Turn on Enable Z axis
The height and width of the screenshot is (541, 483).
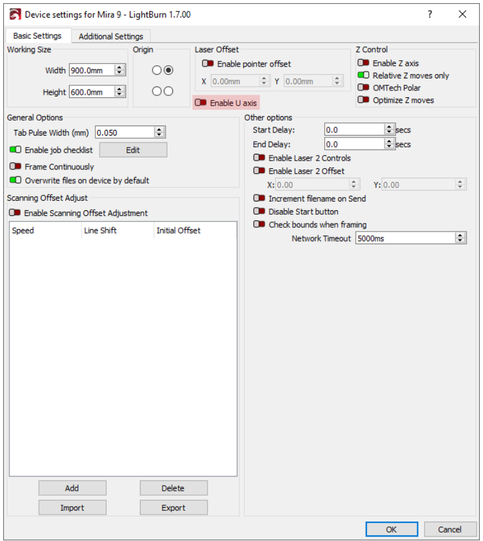coord(363,63)
